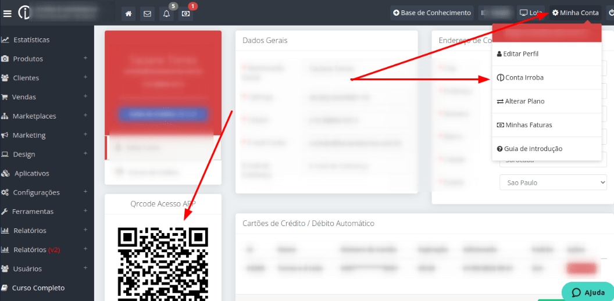This screenshot has width=614, height=301.
Task: Open the envelope messages icon
Action: [x=147, y=13]
